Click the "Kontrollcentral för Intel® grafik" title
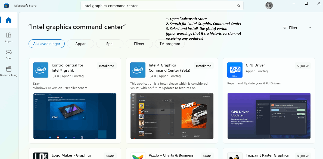The height and width of the screenshot is (159, 323). coord(68,68)
